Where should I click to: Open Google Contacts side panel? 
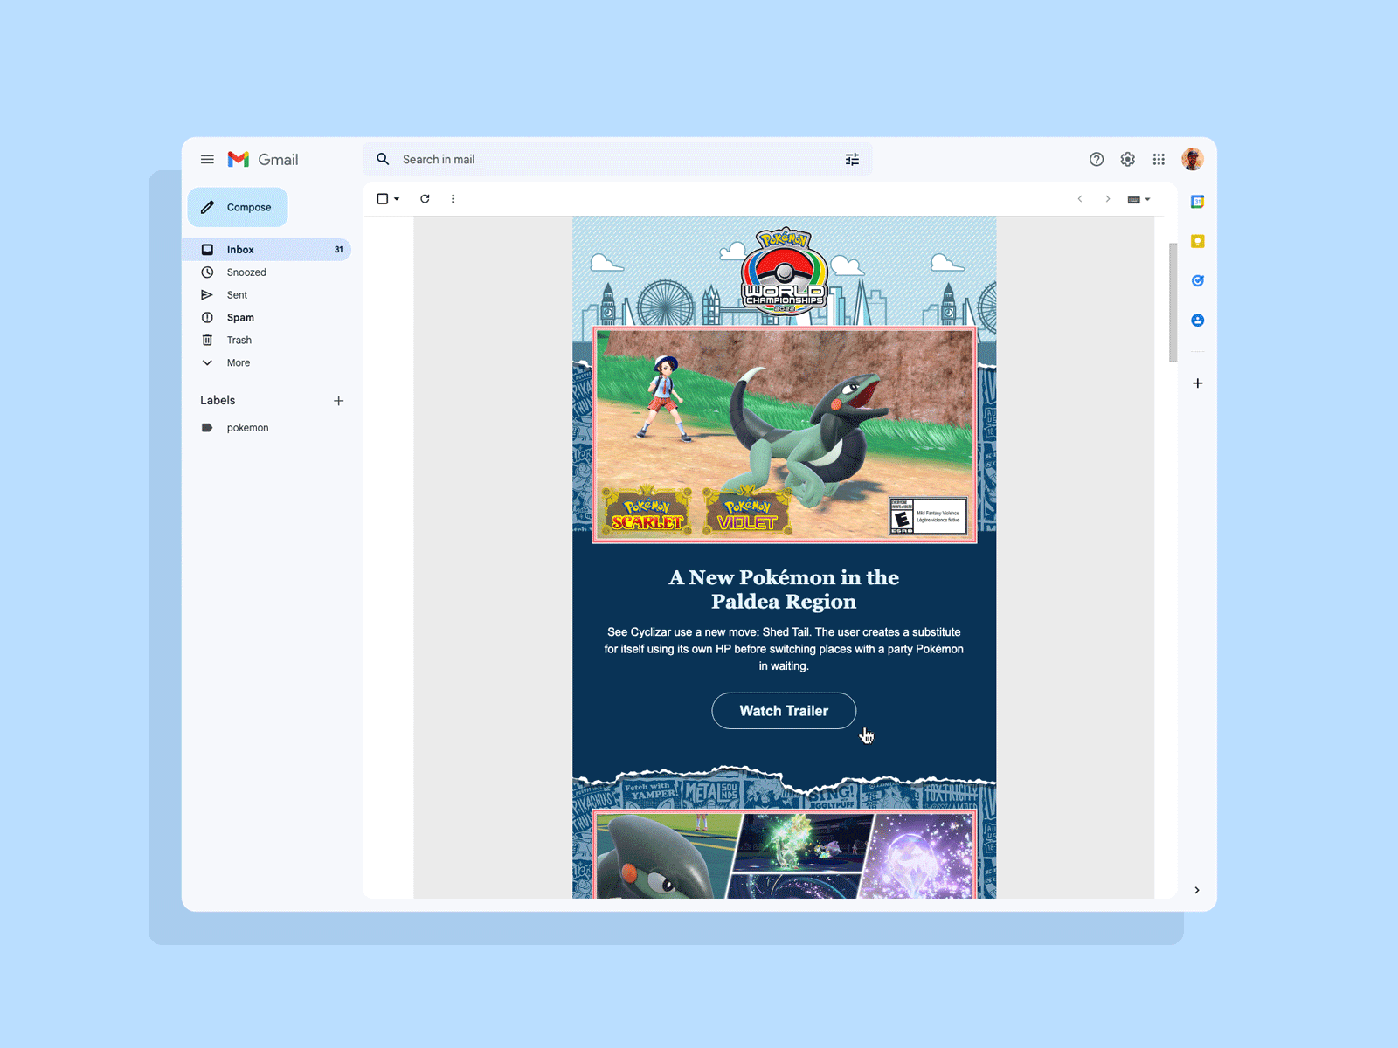[1198, 321]
